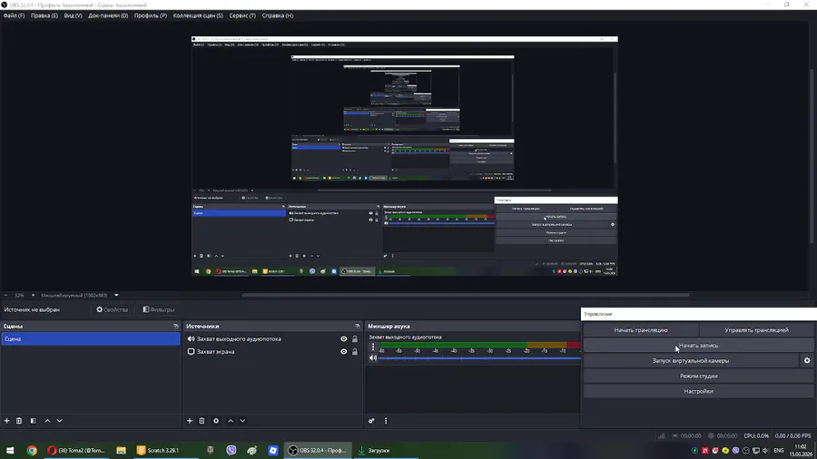Image resolution: width=817 pixels, height=459 pixels.
Task: Select Захват выходного аудиопотока source row
Action: 272,338
